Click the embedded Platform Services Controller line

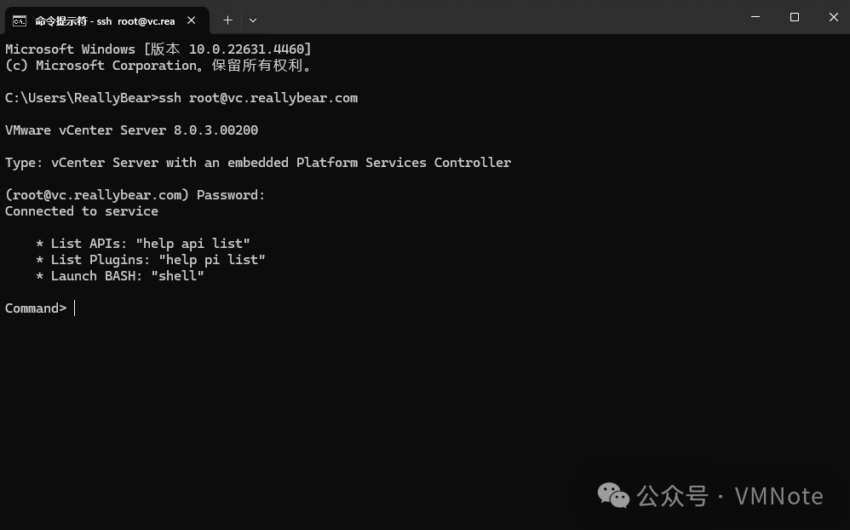click(258, 163)
